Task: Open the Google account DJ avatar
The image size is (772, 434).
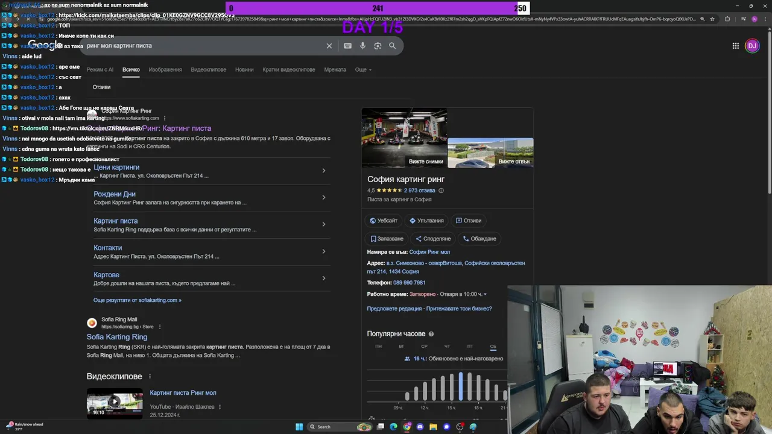Action: (x=752, y=46)
